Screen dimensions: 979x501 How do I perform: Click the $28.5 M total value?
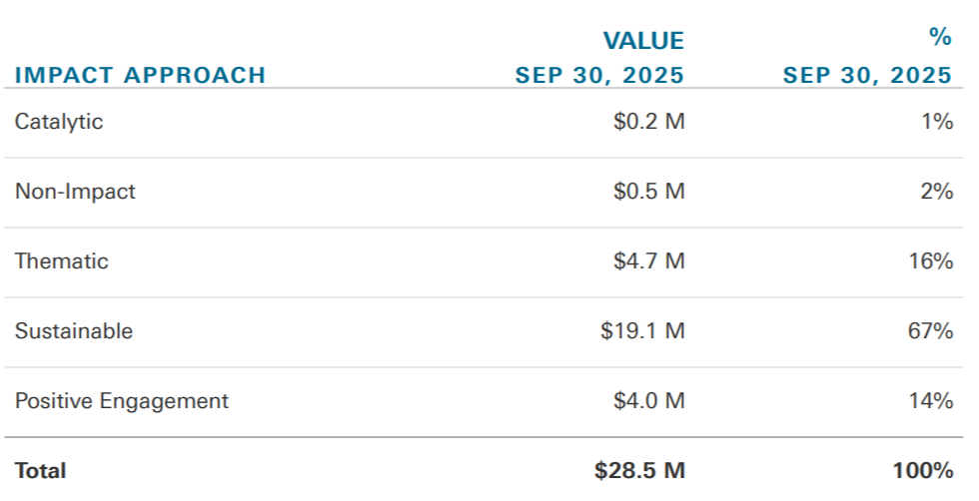coord(639,470)
